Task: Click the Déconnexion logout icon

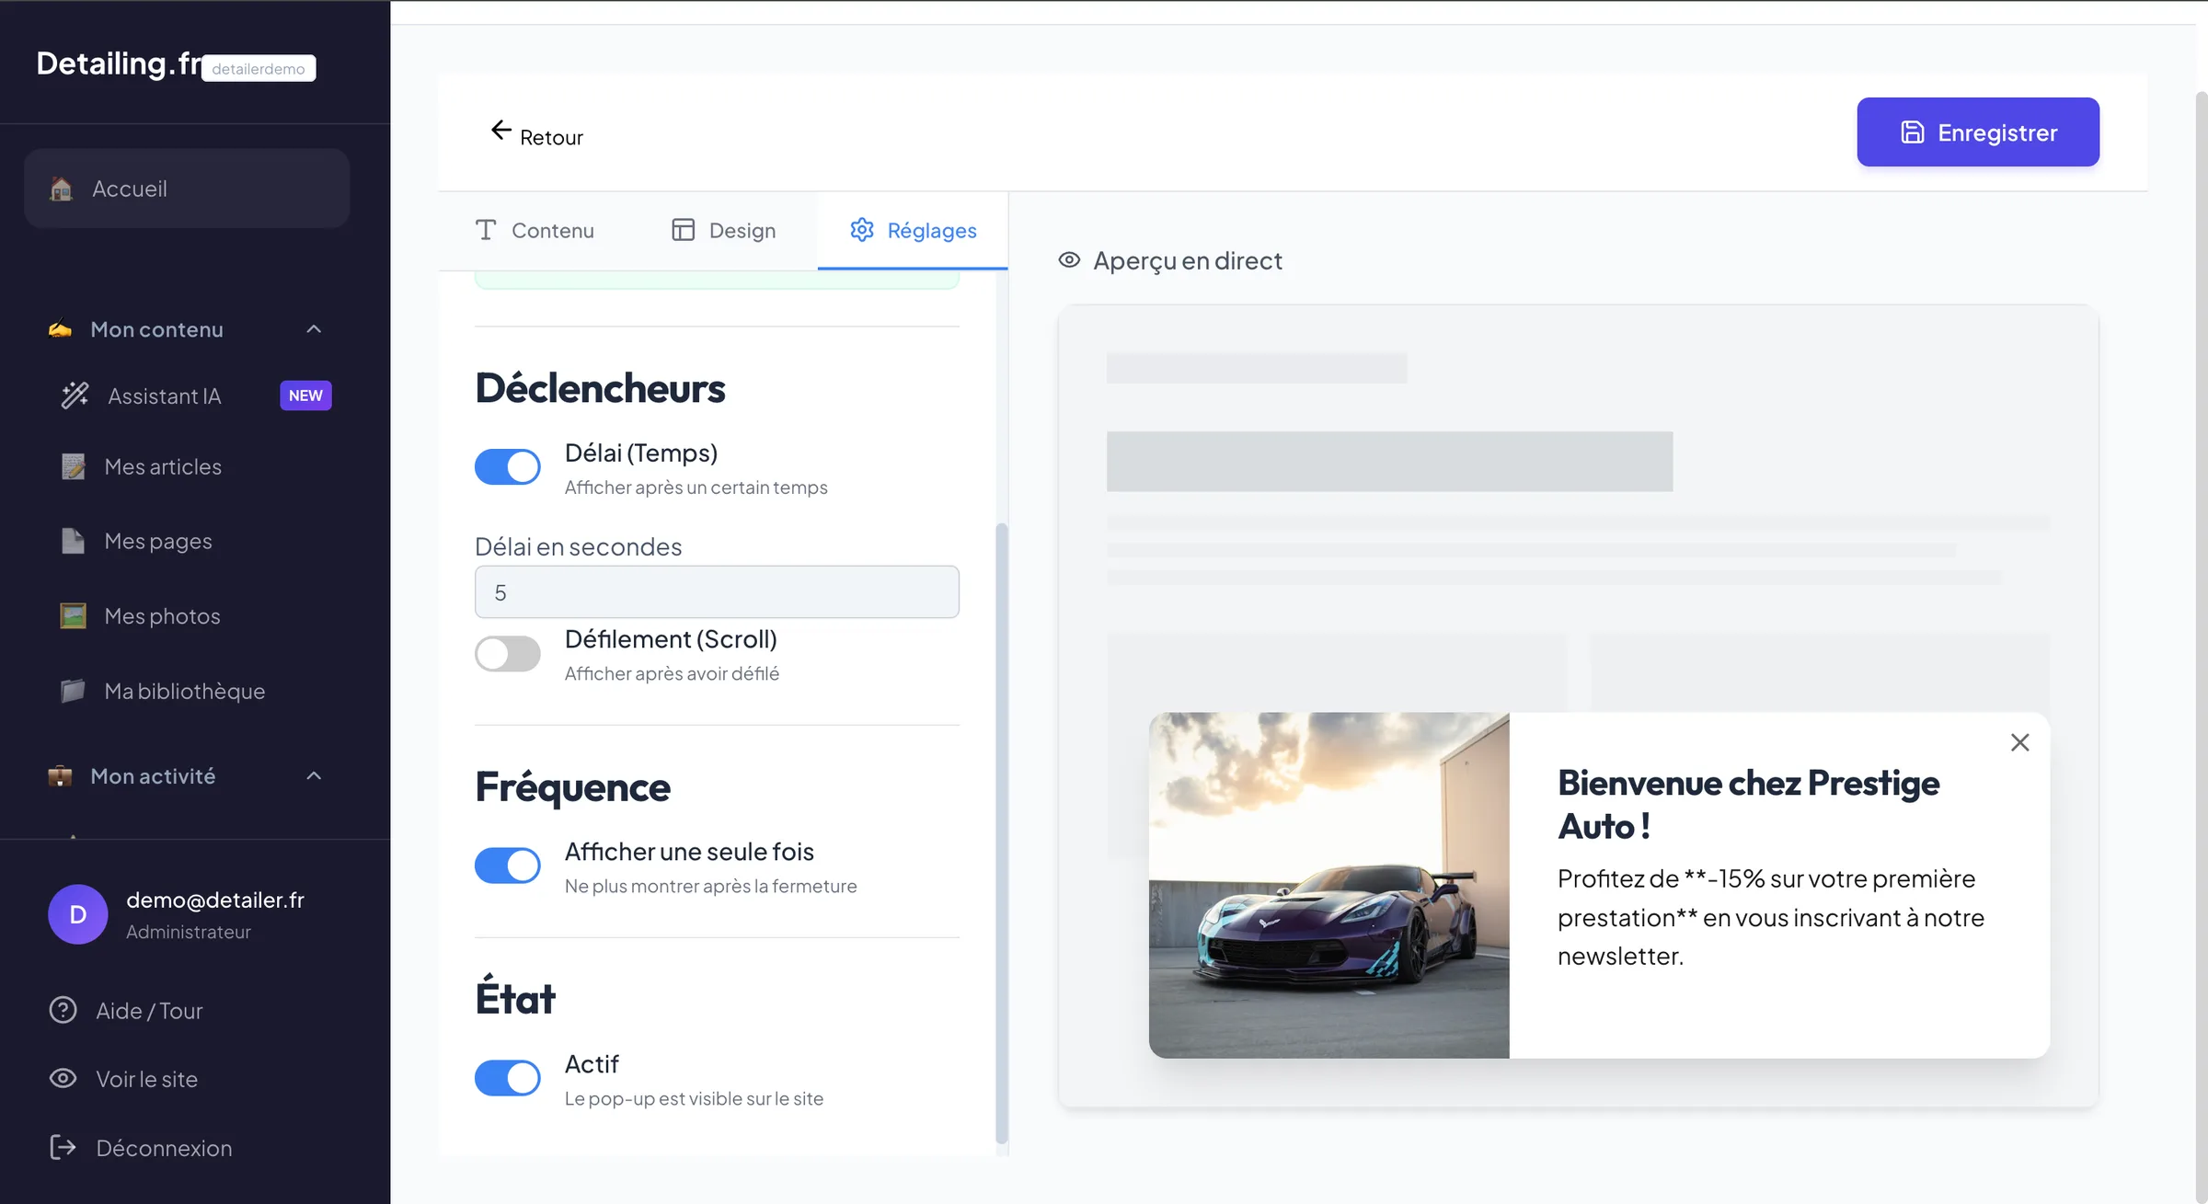Action: [63, 1147]
